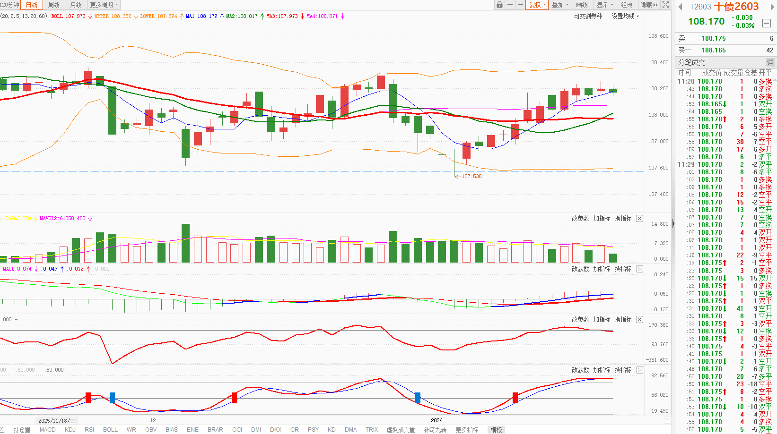
Task: Select the 神奇九转 indicator tab
Action: 435,430
